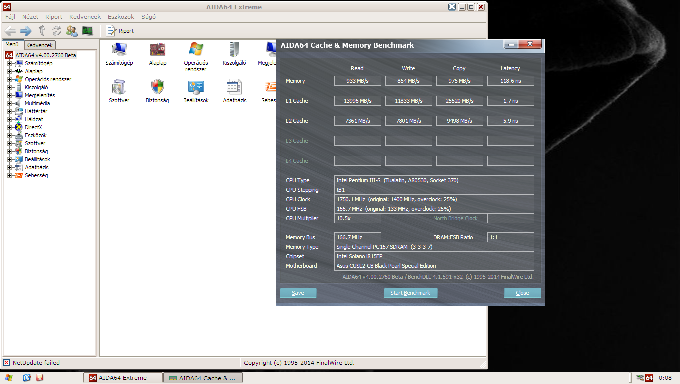Open the Fájl menu
This screenshot has height=384, width=680.
(x=10, y=17)
